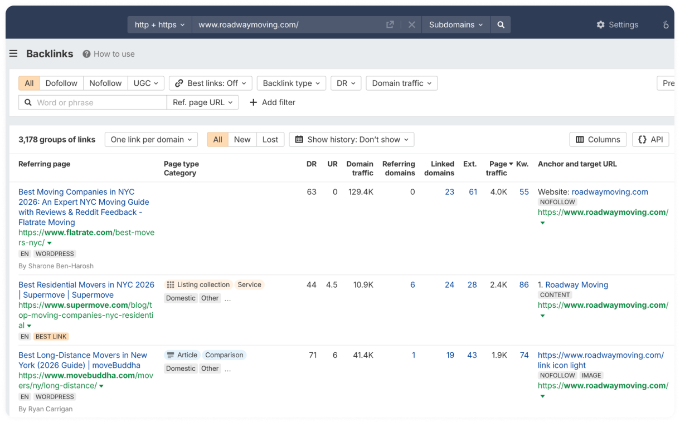
Task: Select the All tab next to New
Action: coord(217,139)
